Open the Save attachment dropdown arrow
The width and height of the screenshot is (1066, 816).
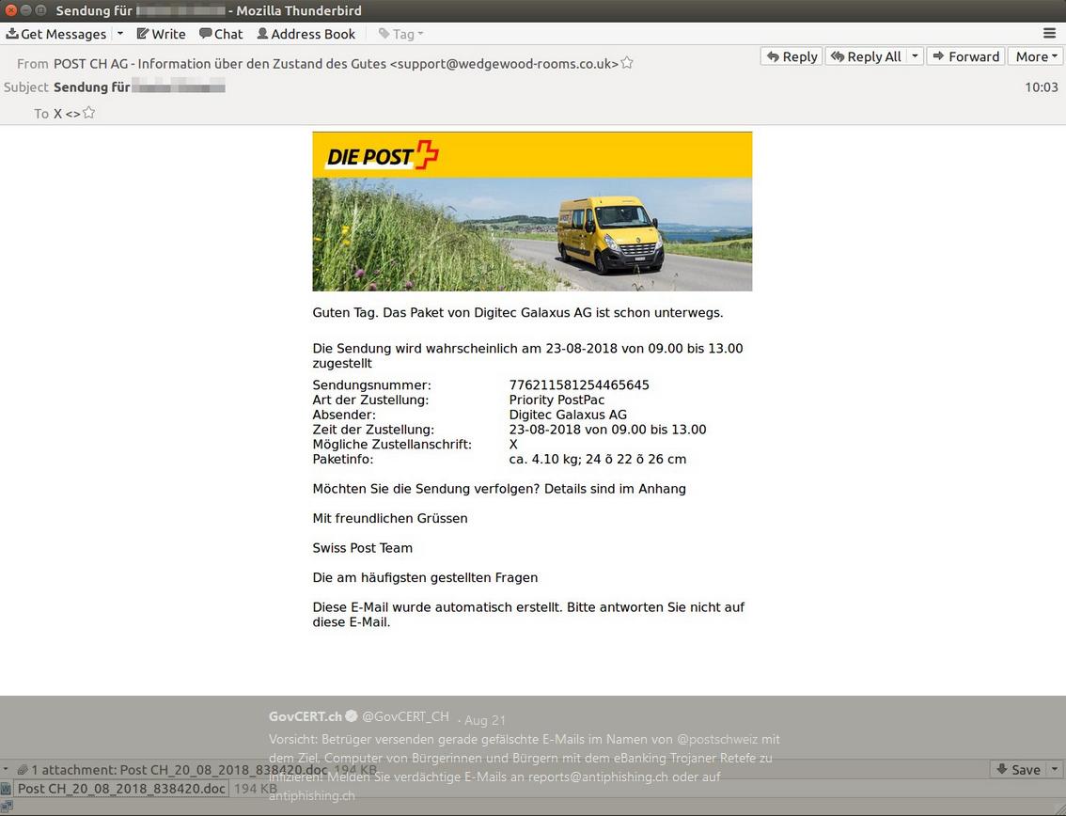click(1055, 769)
